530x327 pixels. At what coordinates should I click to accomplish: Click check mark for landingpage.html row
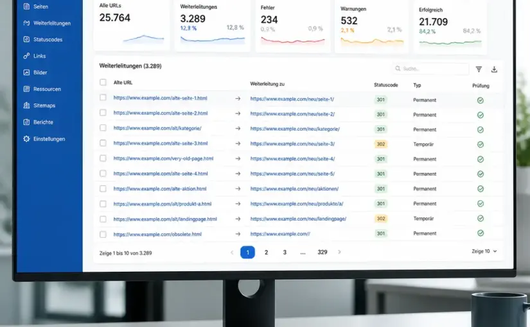pyautogui.click(x=481, y=219)
